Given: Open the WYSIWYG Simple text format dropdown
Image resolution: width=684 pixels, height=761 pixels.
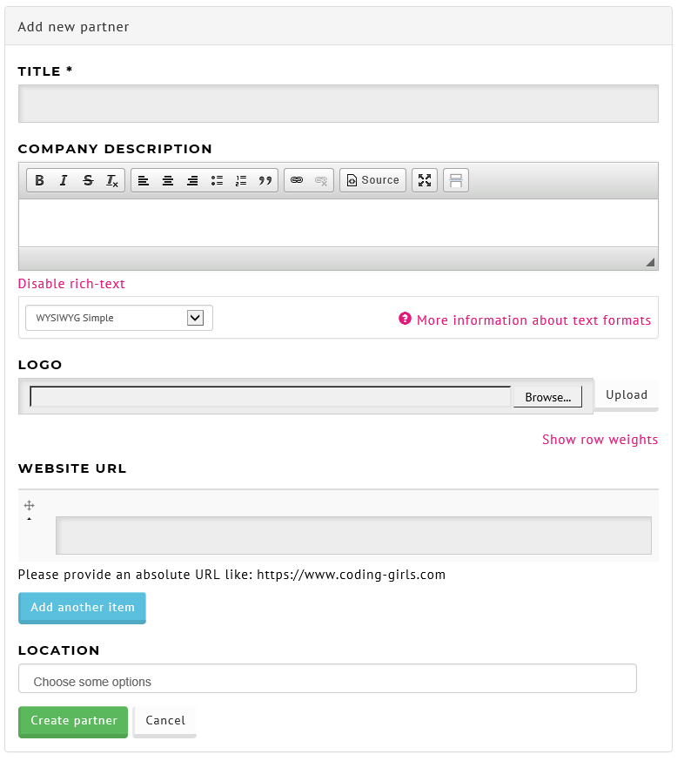Looking at the screenshot, I should pos(119,318).
